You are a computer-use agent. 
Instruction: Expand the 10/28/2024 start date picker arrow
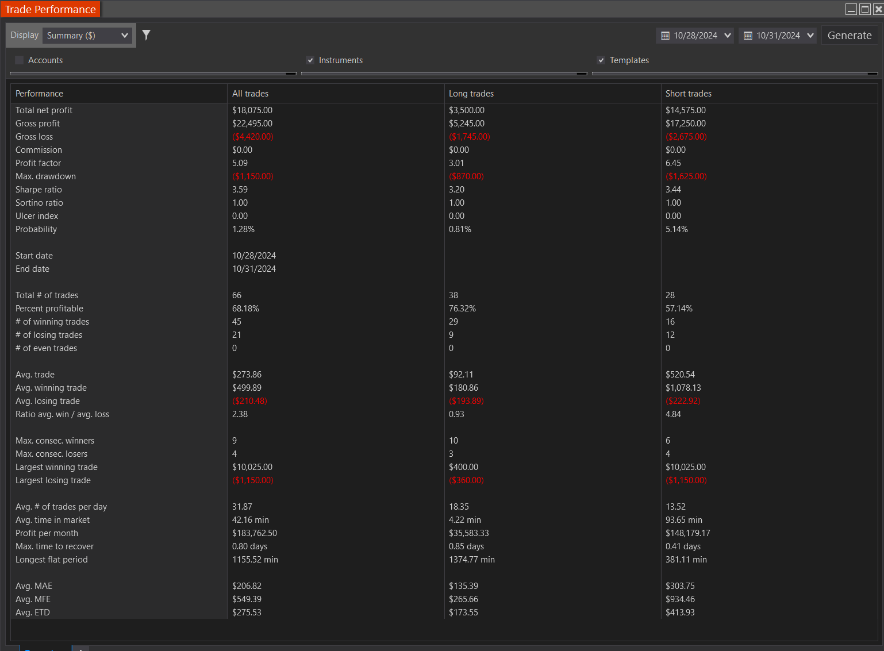[728, 36]
